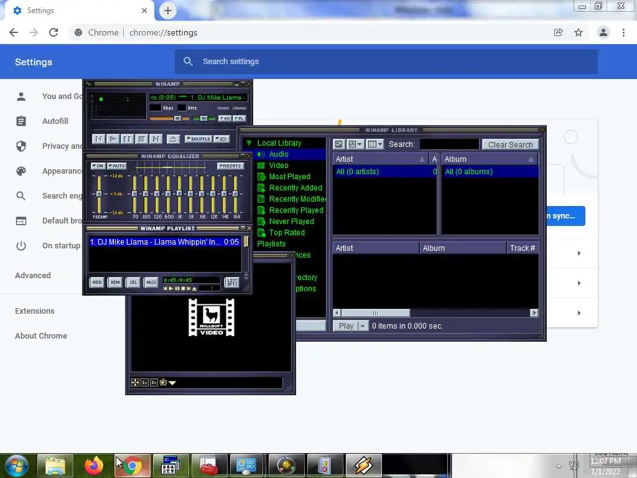Screen dimensions: 637x478
Task: Open playlist MISC menu
Action: [x=151, y=282]
